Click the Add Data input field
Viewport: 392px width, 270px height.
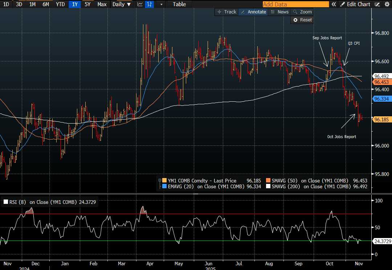(295, 4)
